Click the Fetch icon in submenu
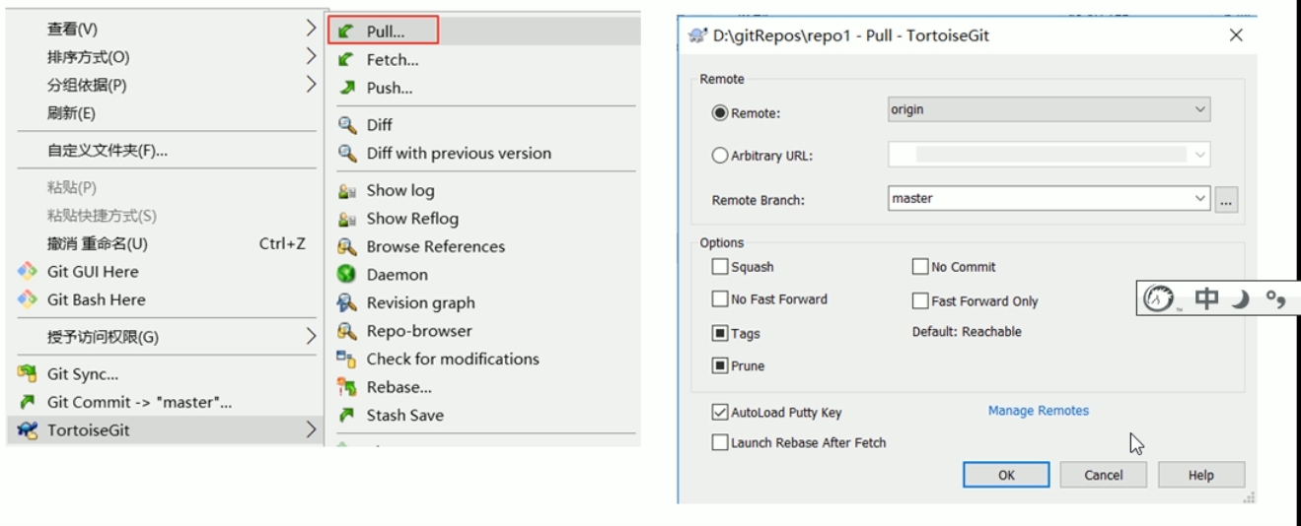This screenshot has width=1301, height=526. coord(345,60)
